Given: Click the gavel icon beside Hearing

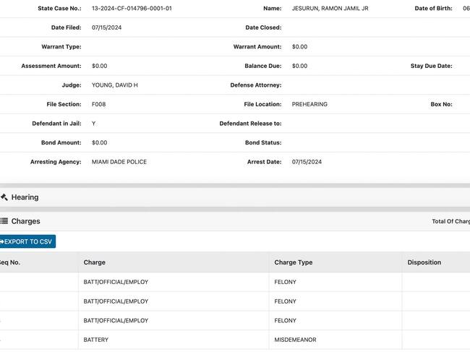Looking at the screenshot, I should [4, 197].
